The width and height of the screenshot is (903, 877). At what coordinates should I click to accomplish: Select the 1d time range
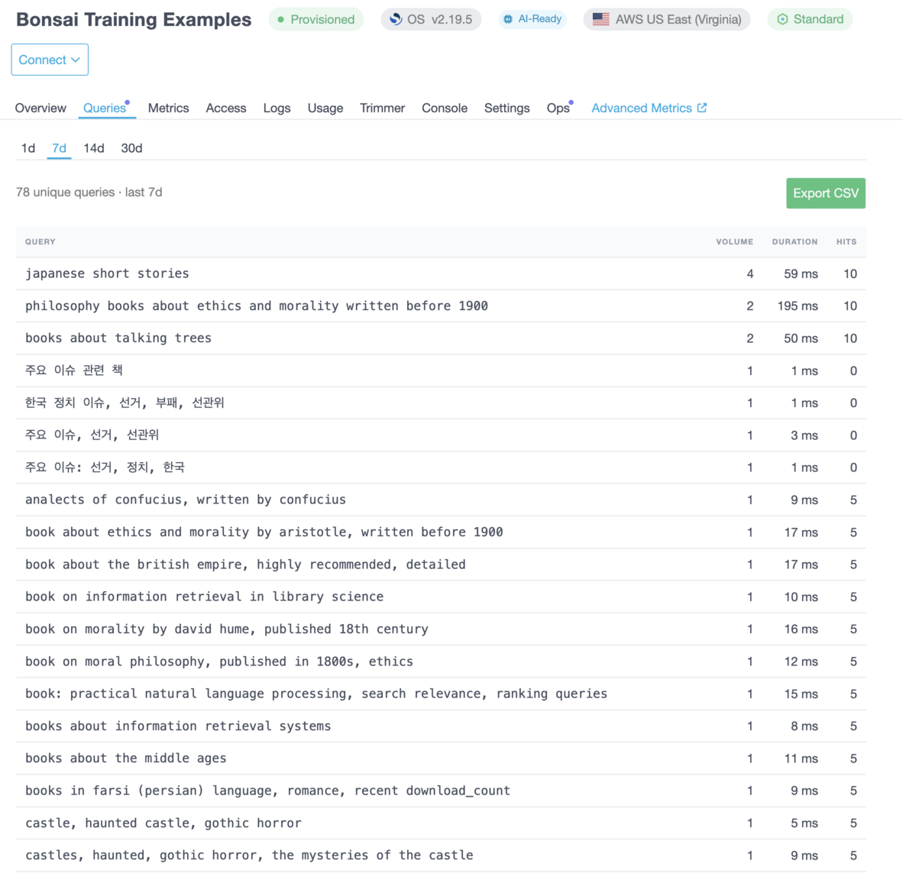click(28, 148)
